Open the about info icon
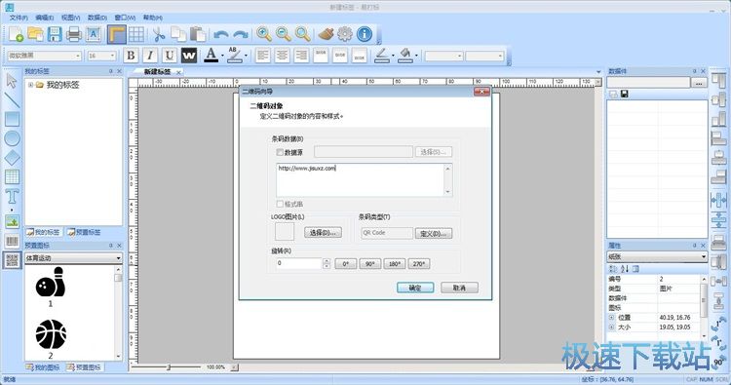This screenshot has width=731, height=385. (365, 34)
